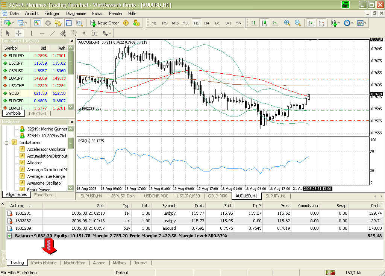Image resolution: width=385 pixels, height=276 pixels.
Task: Zoom out of the chart
Action: pyautogui.click(x=298, y=23)
